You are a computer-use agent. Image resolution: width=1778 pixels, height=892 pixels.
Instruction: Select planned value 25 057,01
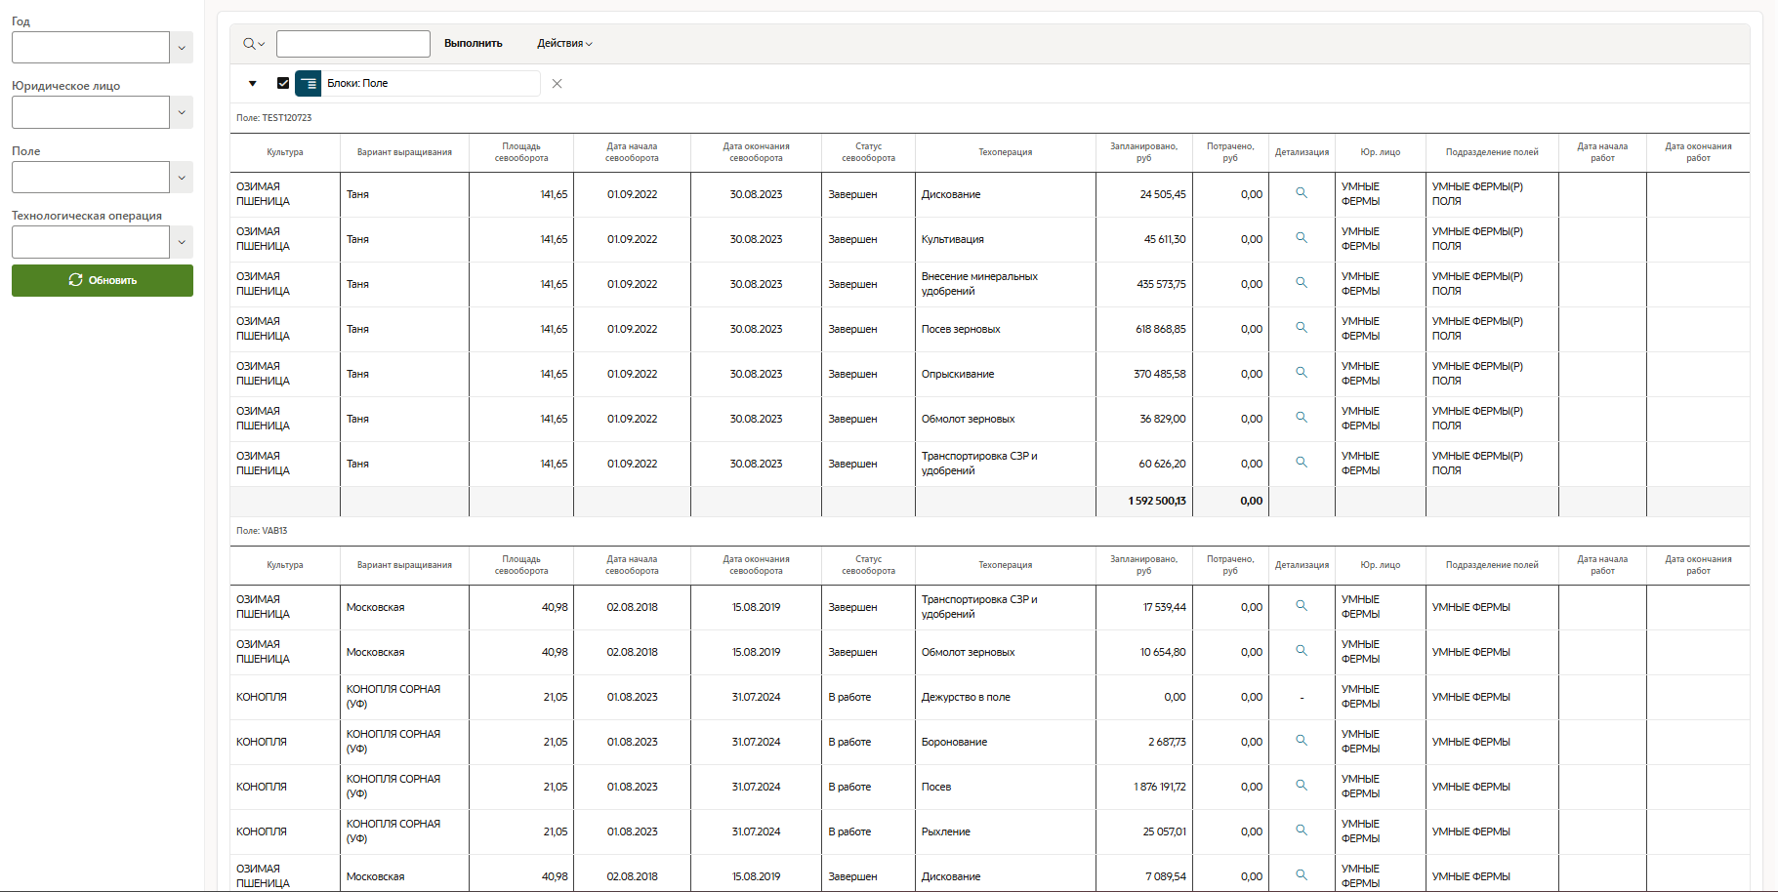[x=1165, y=831]
